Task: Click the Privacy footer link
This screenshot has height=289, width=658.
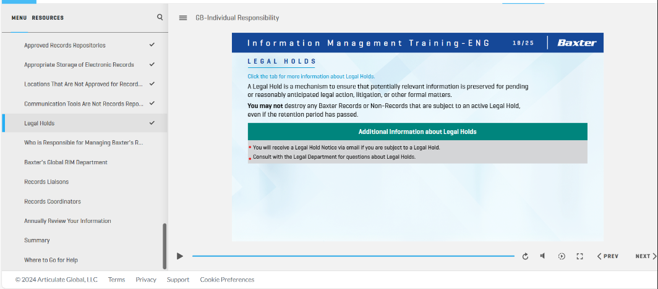Action: coord(146,279)
